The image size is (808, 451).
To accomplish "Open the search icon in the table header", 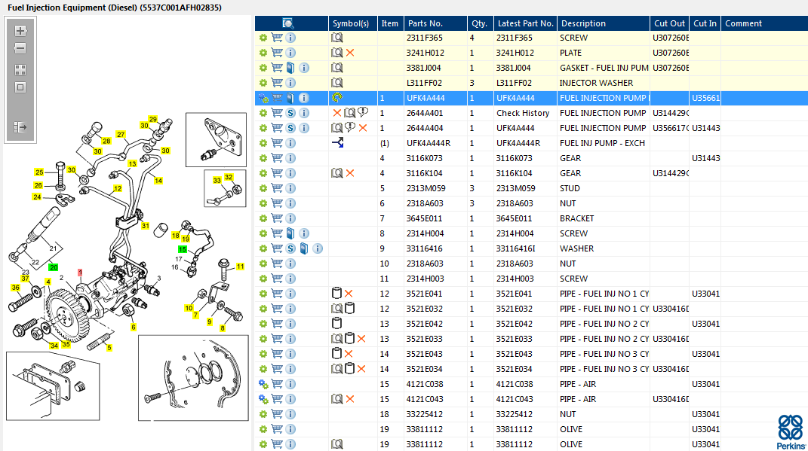I will point(288,23).
